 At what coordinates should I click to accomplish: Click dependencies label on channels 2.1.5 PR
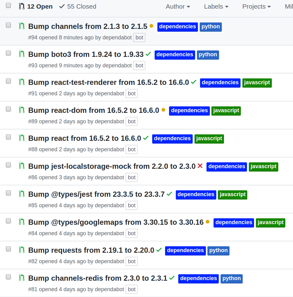pos(178,27)
